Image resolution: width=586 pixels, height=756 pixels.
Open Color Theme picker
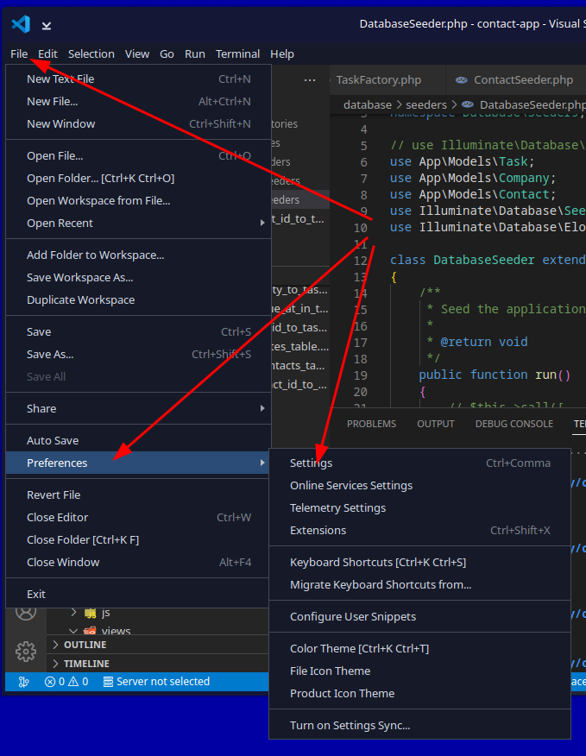pos(419,648)
